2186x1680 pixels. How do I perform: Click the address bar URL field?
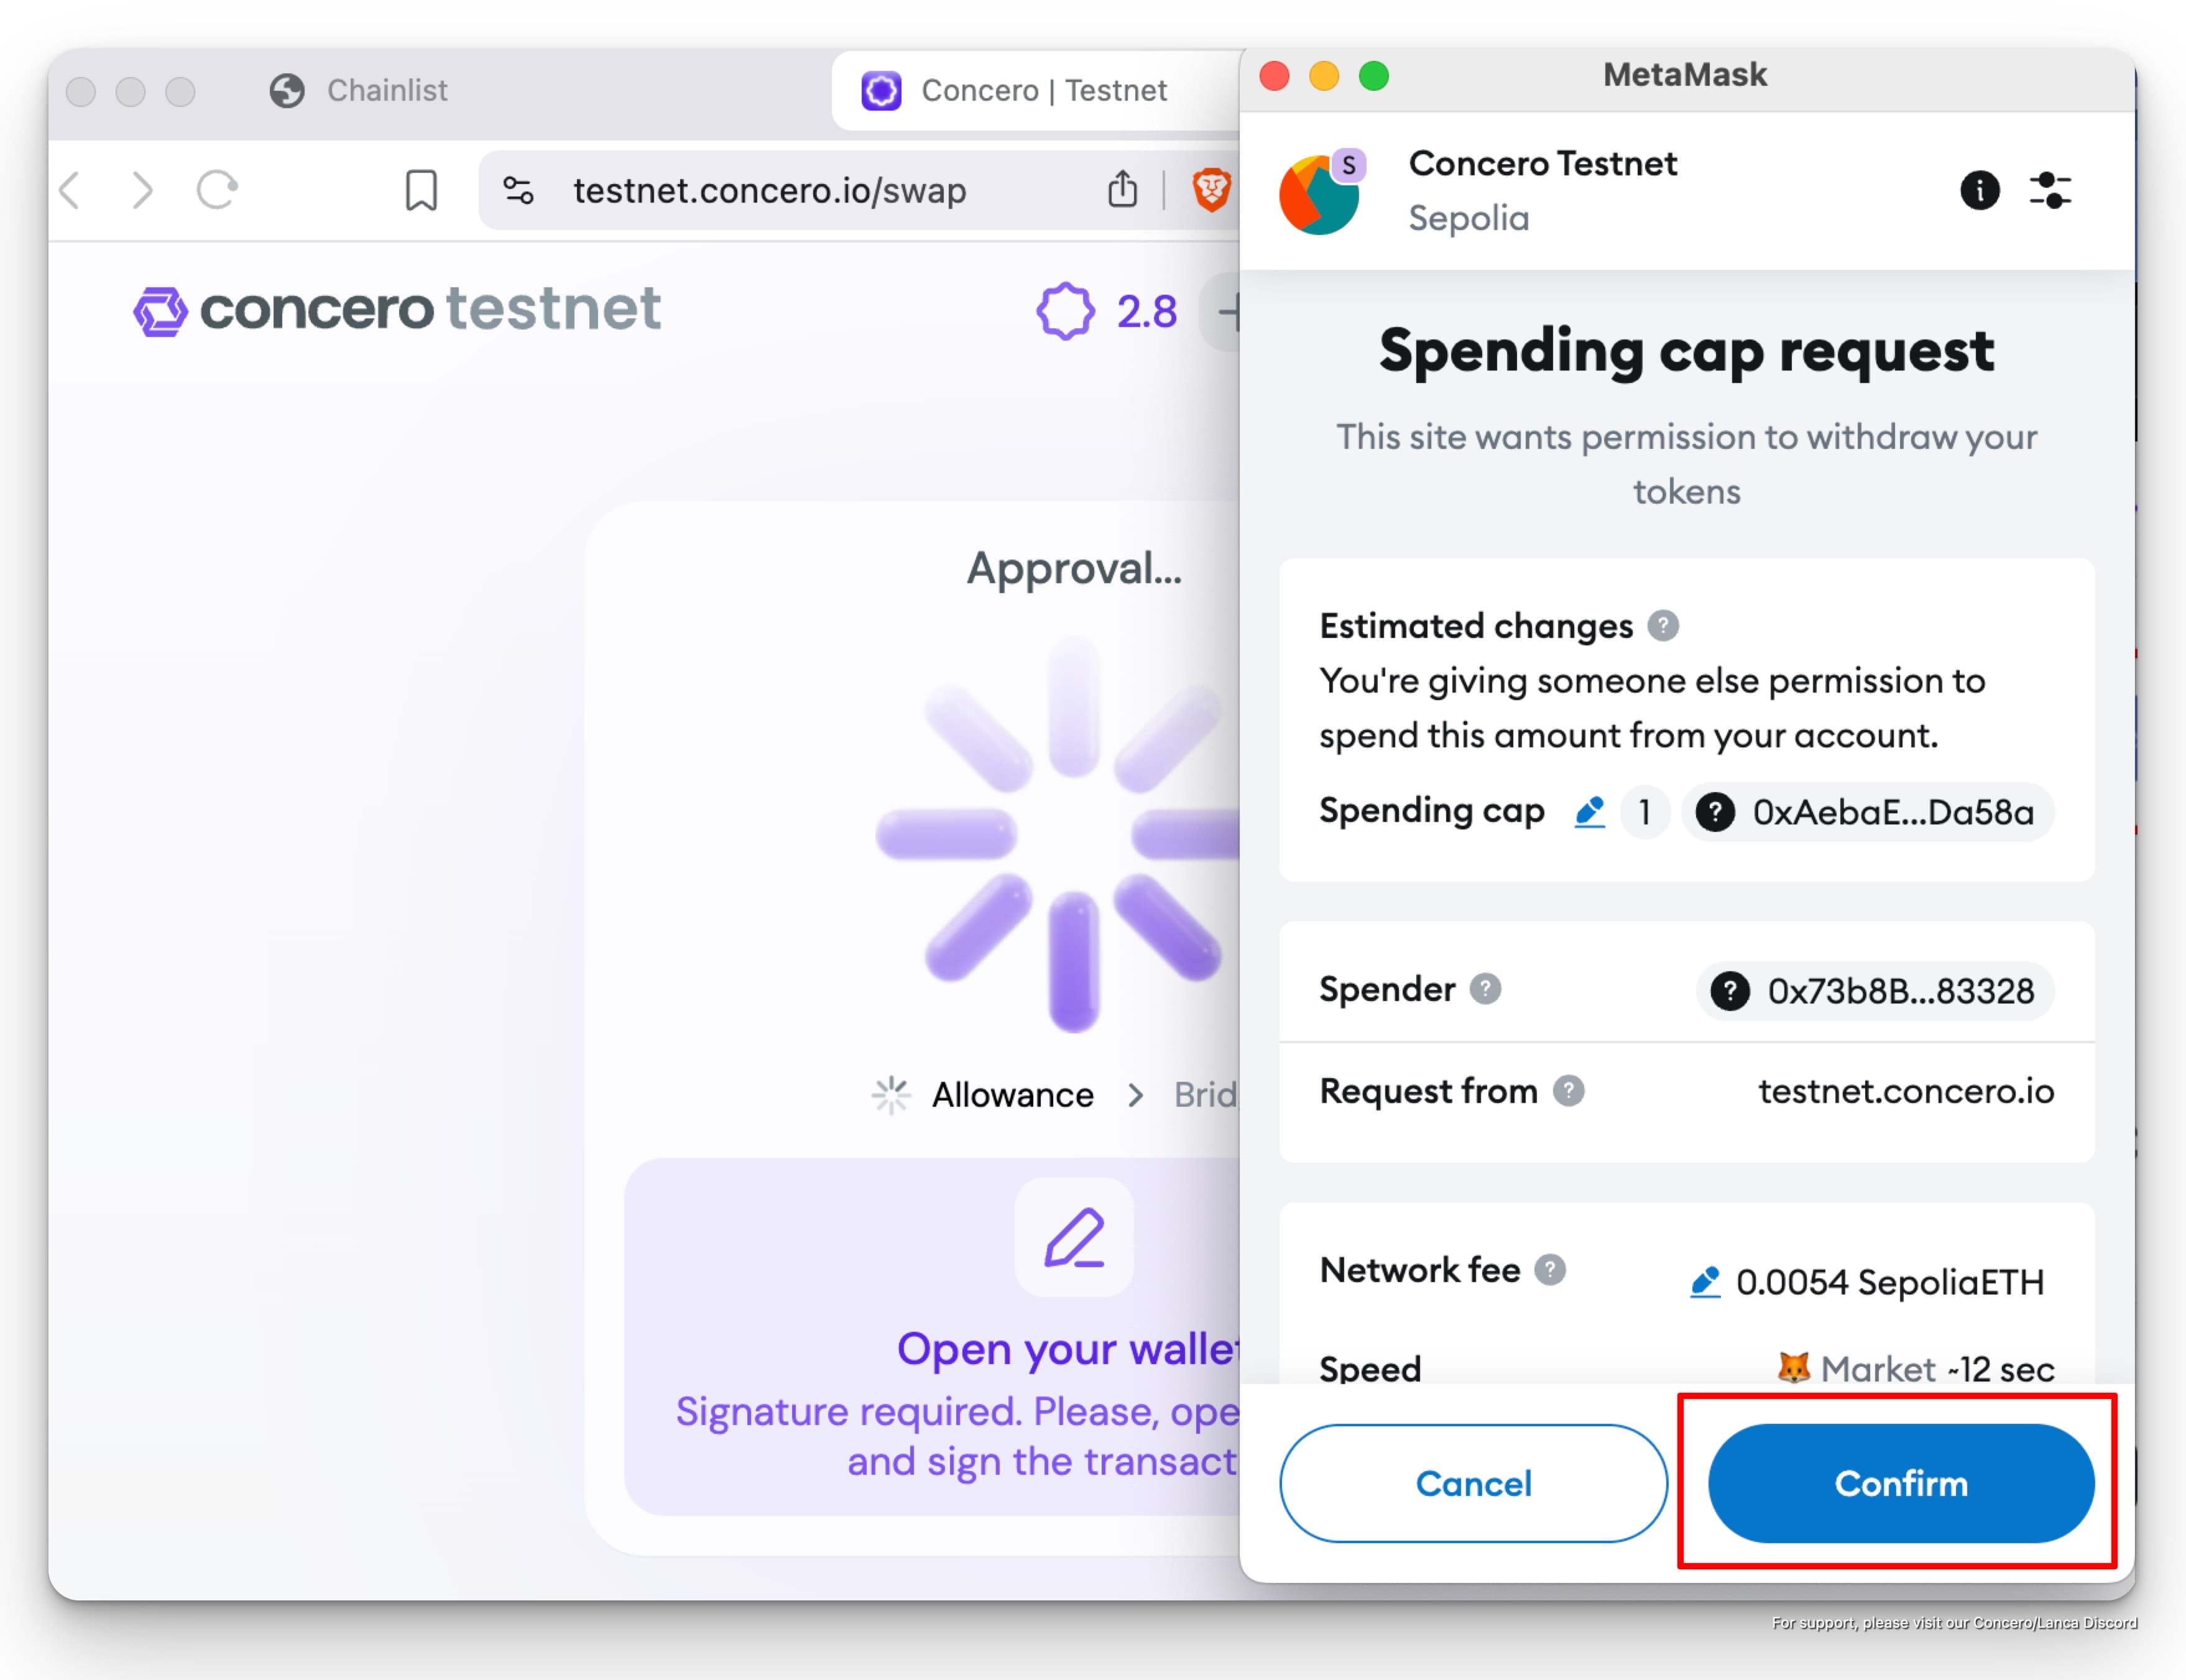(x=769, y=190)
